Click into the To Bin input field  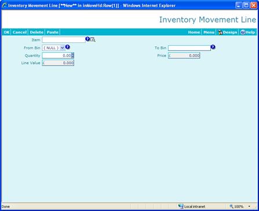[189, 48]
